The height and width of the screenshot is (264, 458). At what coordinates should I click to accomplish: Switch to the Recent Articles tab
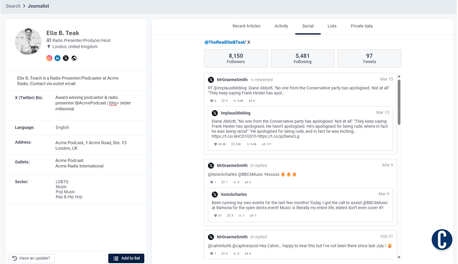pos(246,26)
